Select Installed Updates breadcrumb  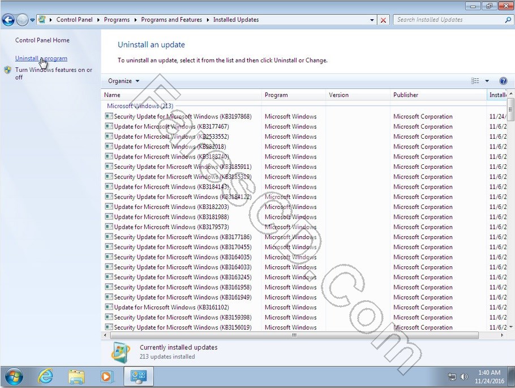tap(236, 20)
